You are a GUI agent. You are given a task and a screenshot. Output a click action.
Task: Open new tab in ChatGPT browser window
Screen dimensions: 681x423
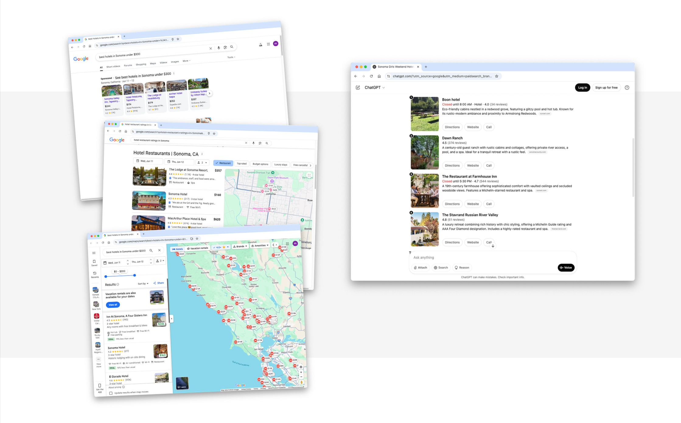[x=426, y=67]
